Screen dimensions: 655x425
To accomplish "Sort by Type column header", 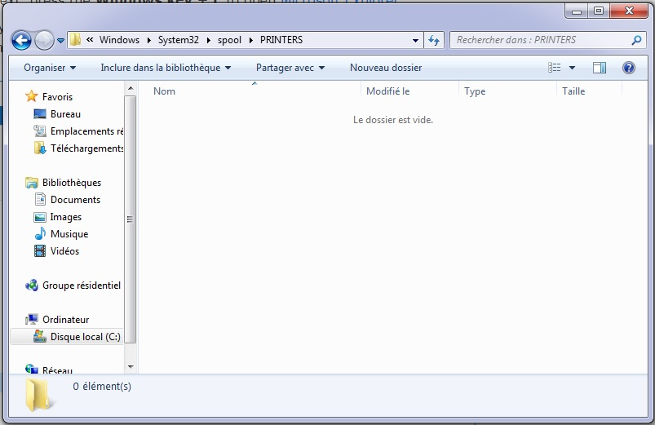I will pos(475,91).
